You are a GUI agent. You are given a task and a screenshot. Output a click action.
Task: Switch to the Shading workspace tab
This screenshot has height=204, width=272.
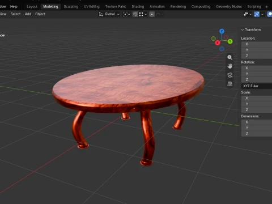(x=138, y=7)
